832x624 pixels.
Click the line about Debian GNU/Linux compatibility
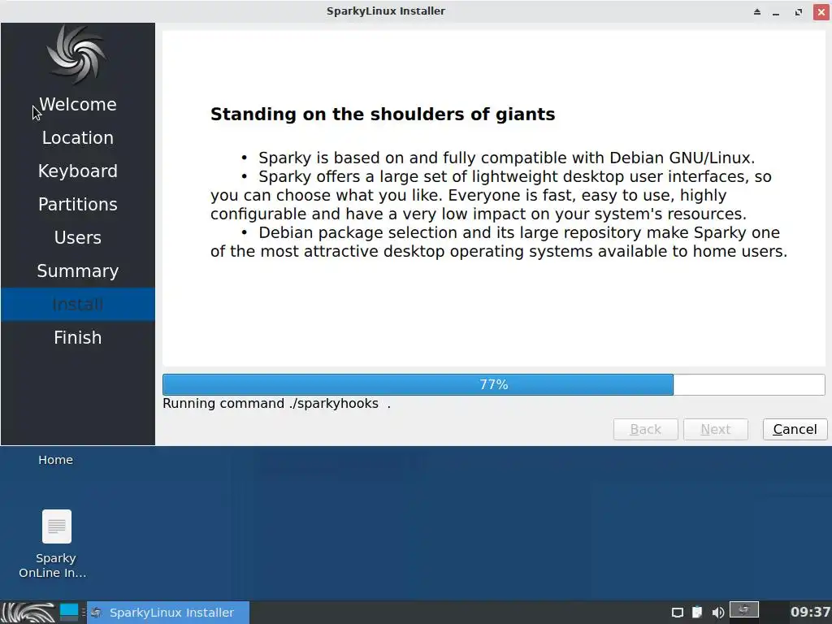point(506,158)
